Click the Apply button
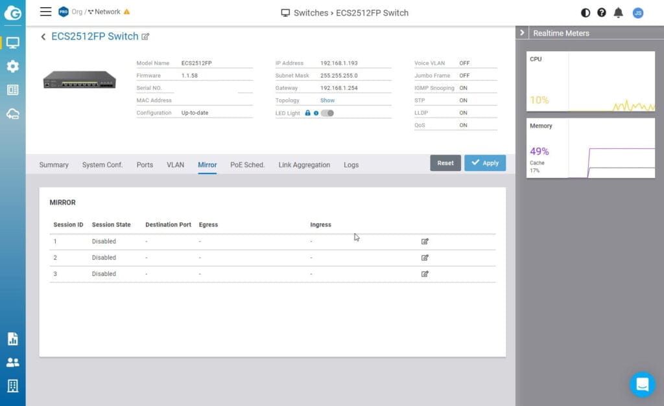This screenshot has height=406, width=664. coord(484,163)
